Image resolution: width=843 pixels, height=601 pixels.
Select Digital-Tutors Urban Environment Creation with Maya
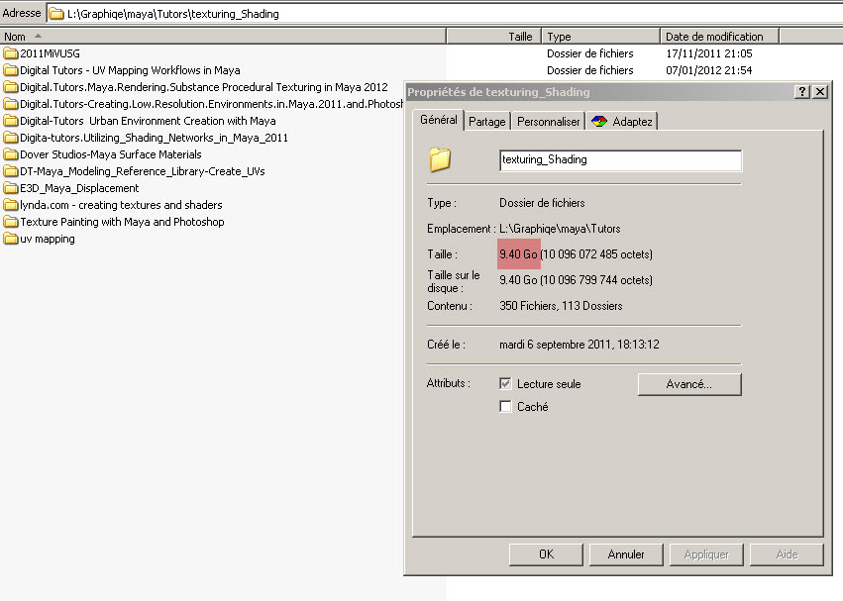[148, 121]
